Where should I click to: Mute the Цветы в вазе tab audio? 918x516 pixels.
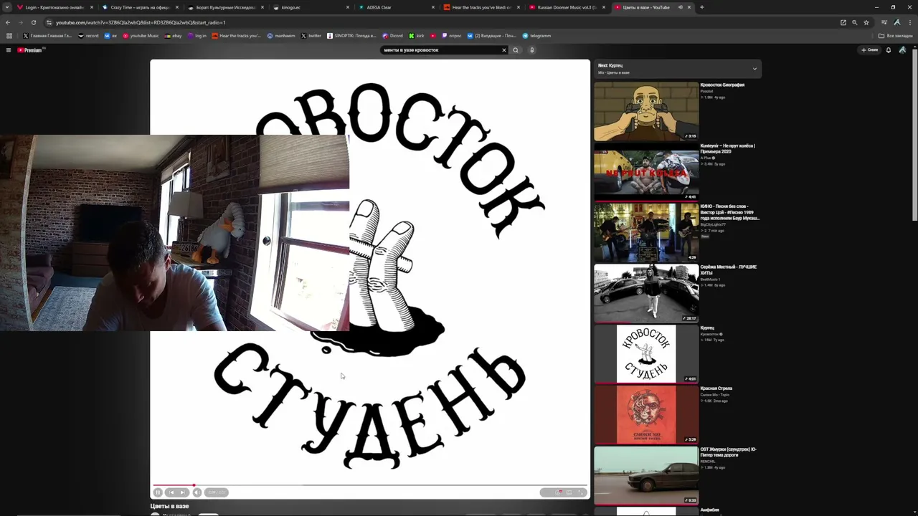[x=680, y=7]
